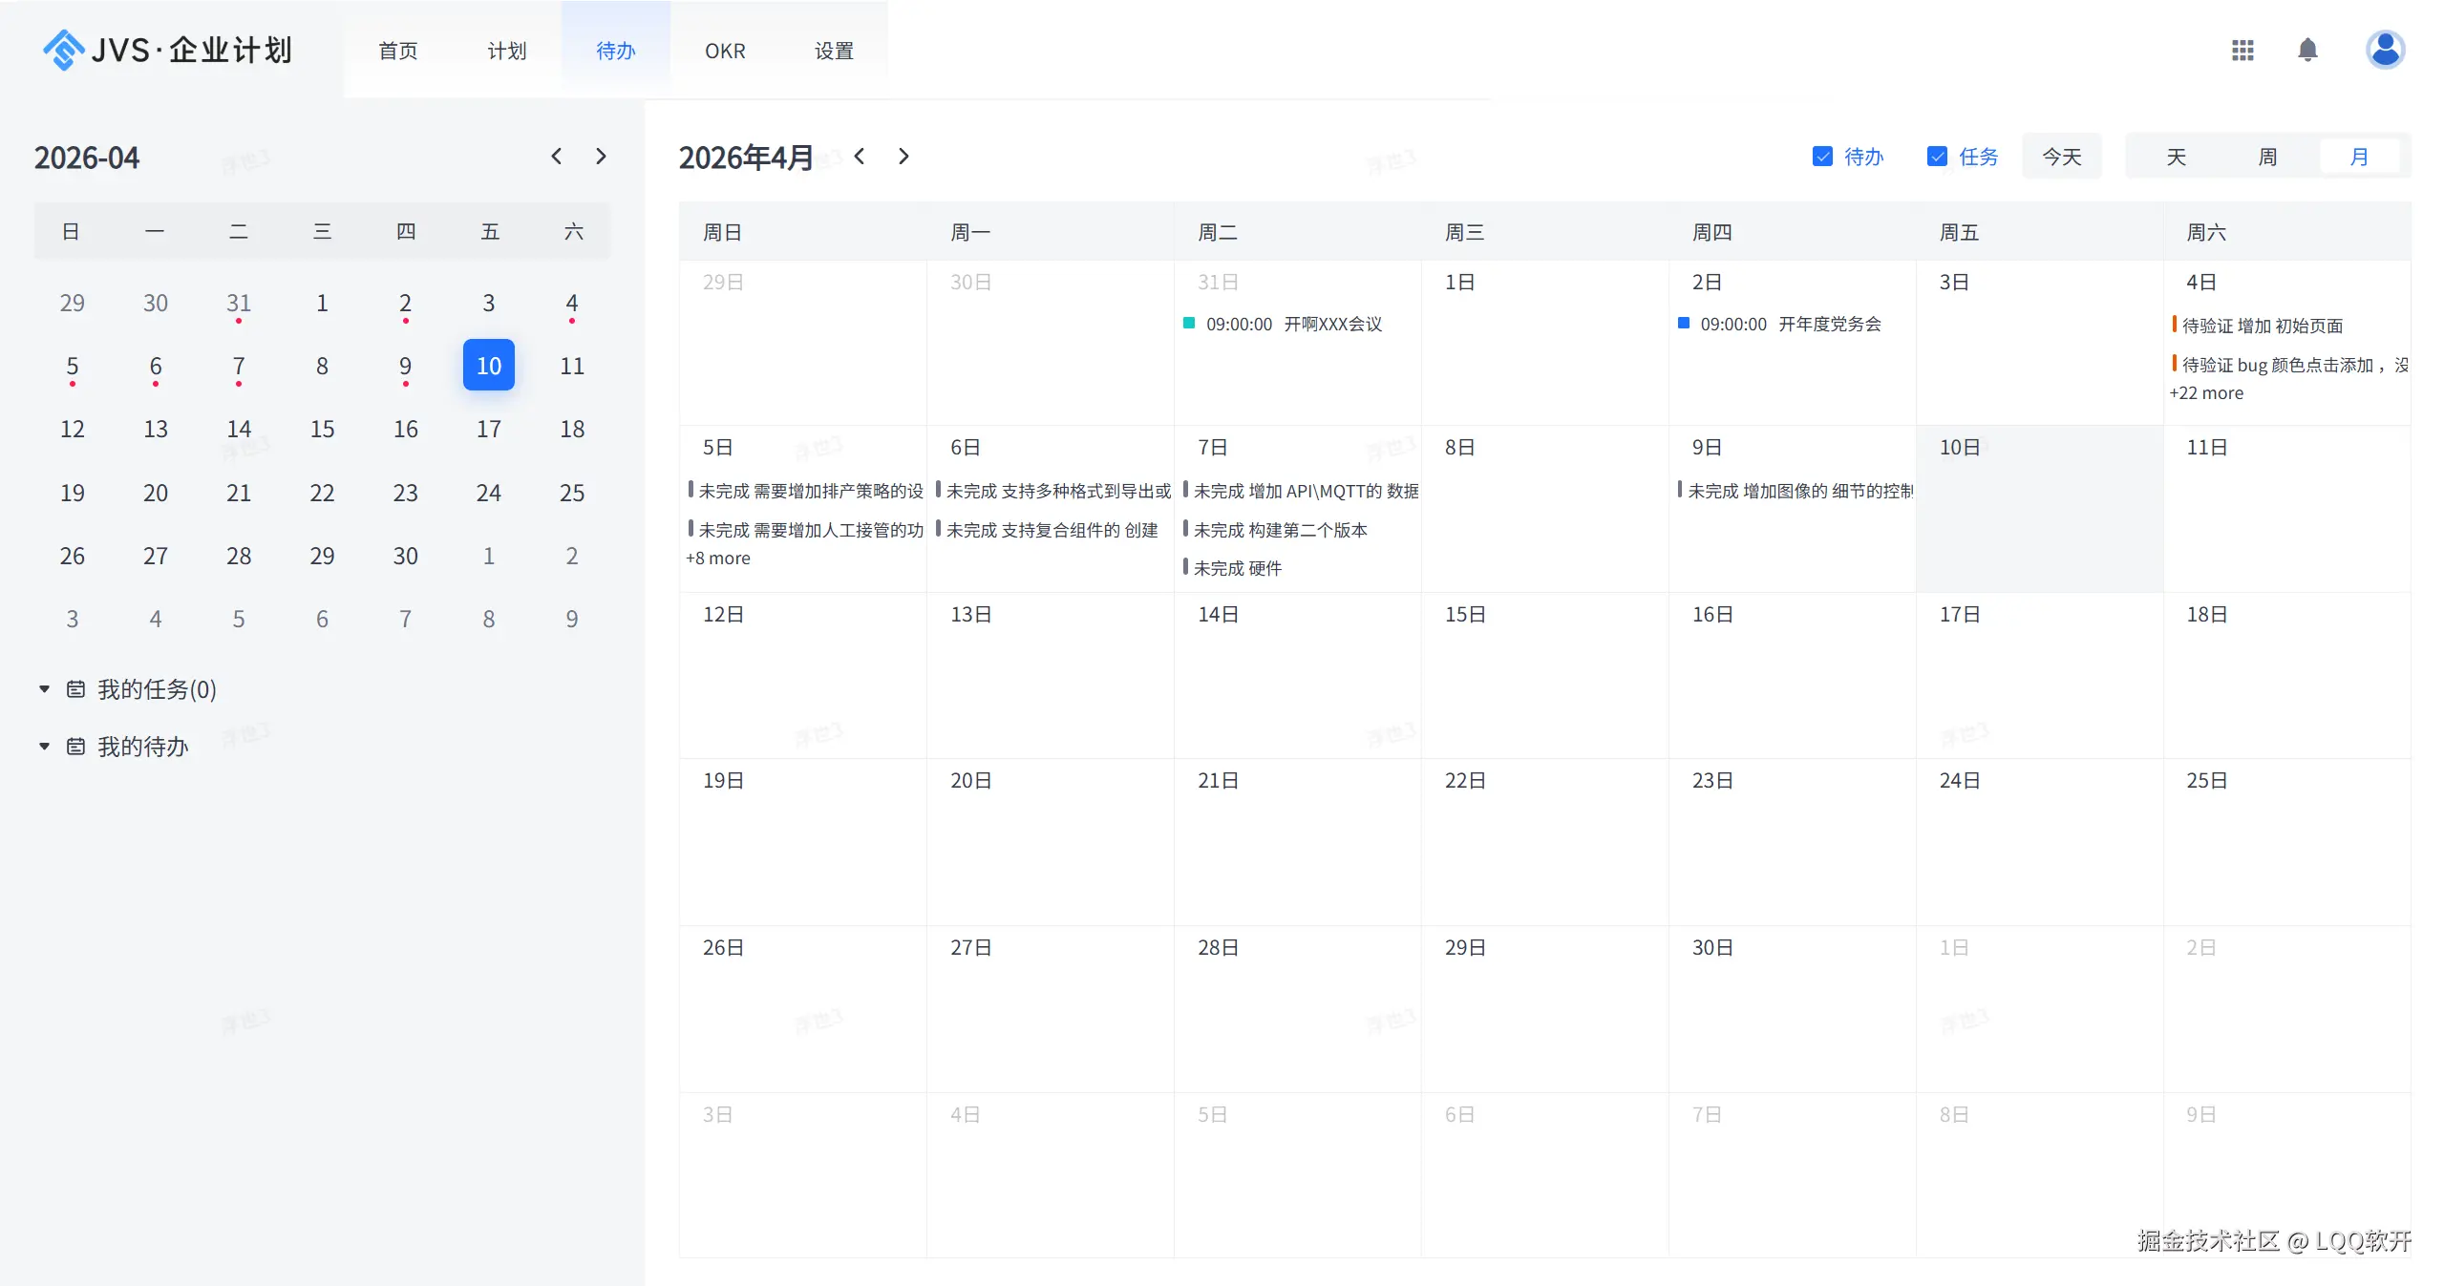Viewport: 2444px width, 1286px height.
Task: Uncheck the 待办 checkbox
Action: click(x=1821, y=157)
